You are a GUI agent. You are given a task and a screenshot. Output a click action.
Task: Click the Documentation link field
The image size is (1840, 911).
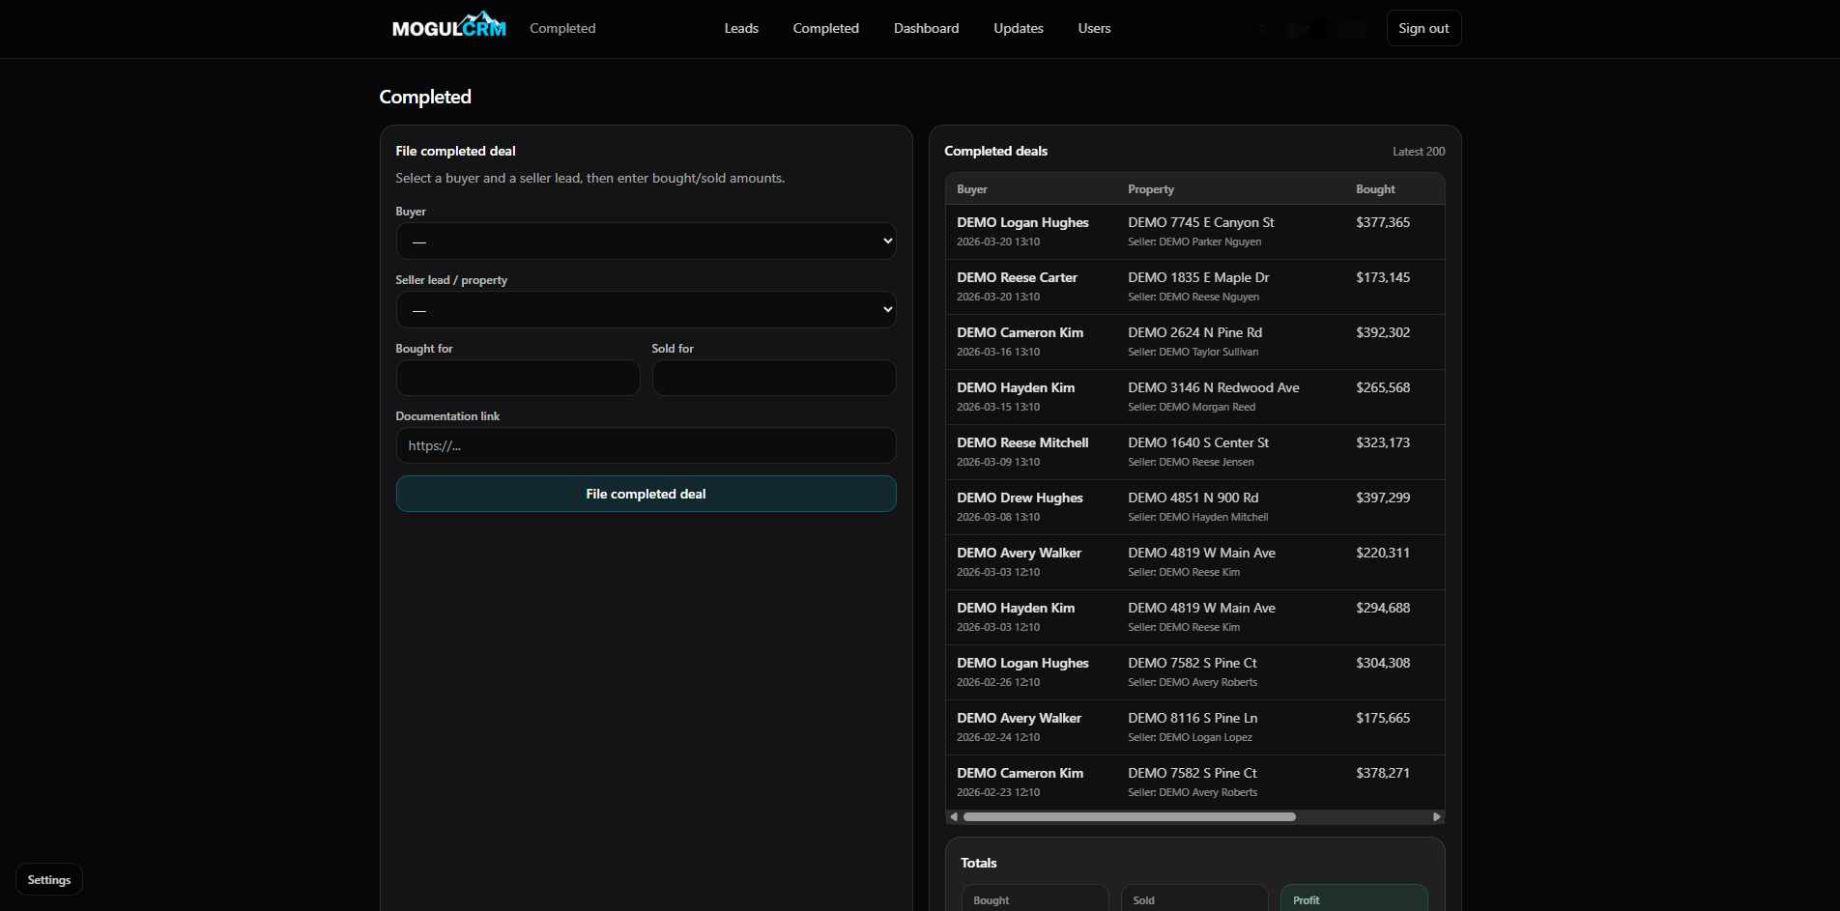(645, 445)
